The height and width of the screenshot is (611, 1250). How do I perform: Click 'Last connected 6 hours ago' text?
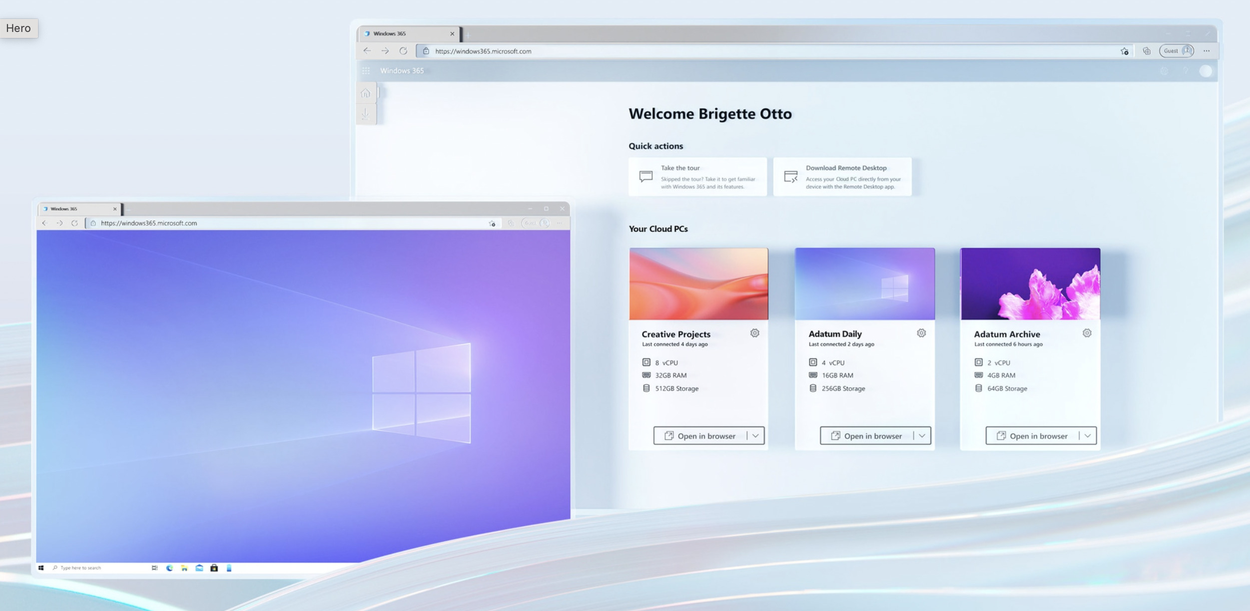point(1008,344)
